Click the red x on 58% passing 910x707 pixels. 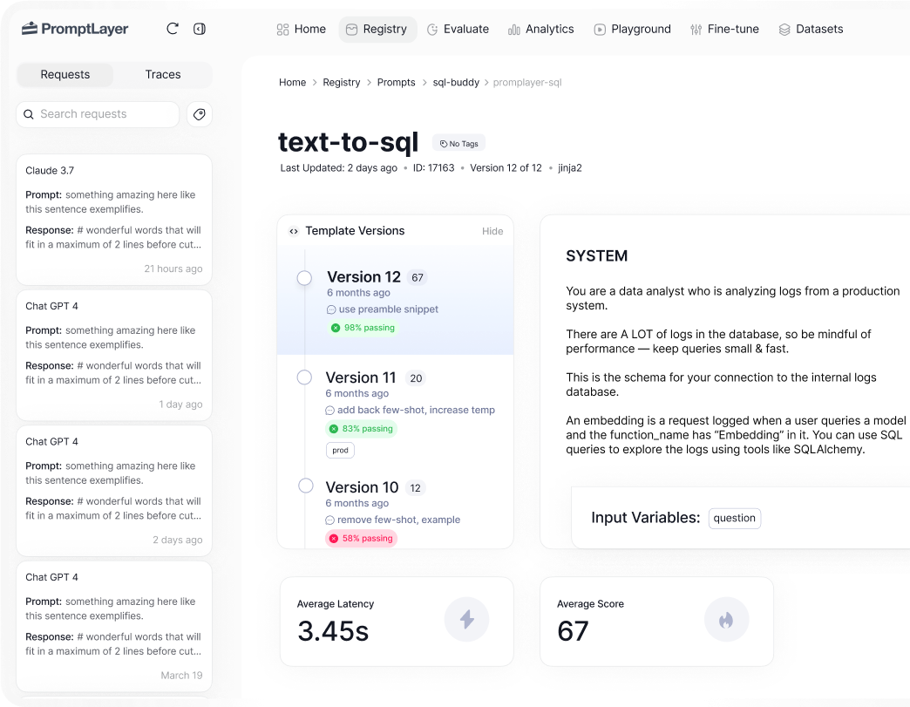point(334,539)
